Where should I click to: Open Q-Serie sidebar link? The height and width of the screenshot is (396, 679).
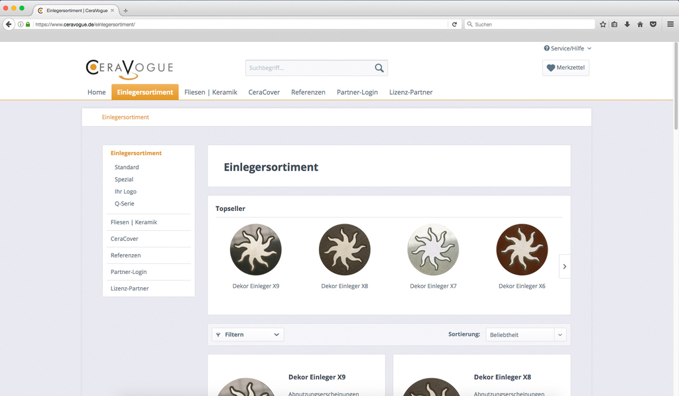[124, 204]
